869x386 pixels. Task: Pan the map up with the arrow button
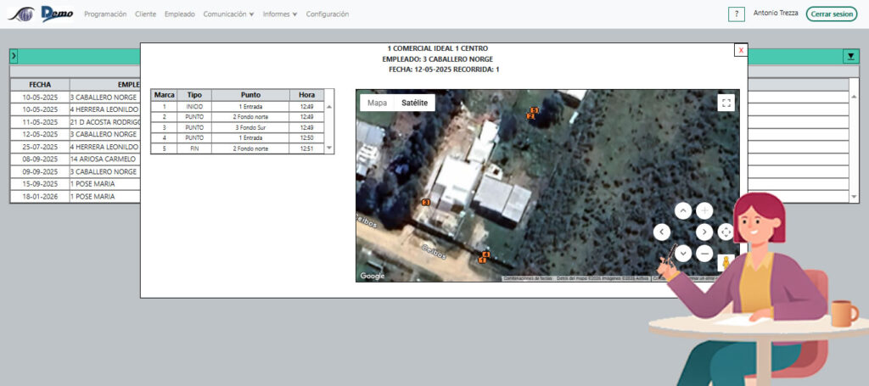click(x=683, y=210)
